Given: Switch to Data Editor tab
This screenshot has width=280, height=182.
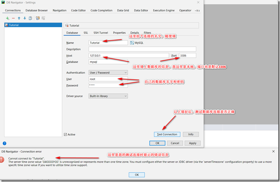Looking at the screenshot, I should click(141, 10).
